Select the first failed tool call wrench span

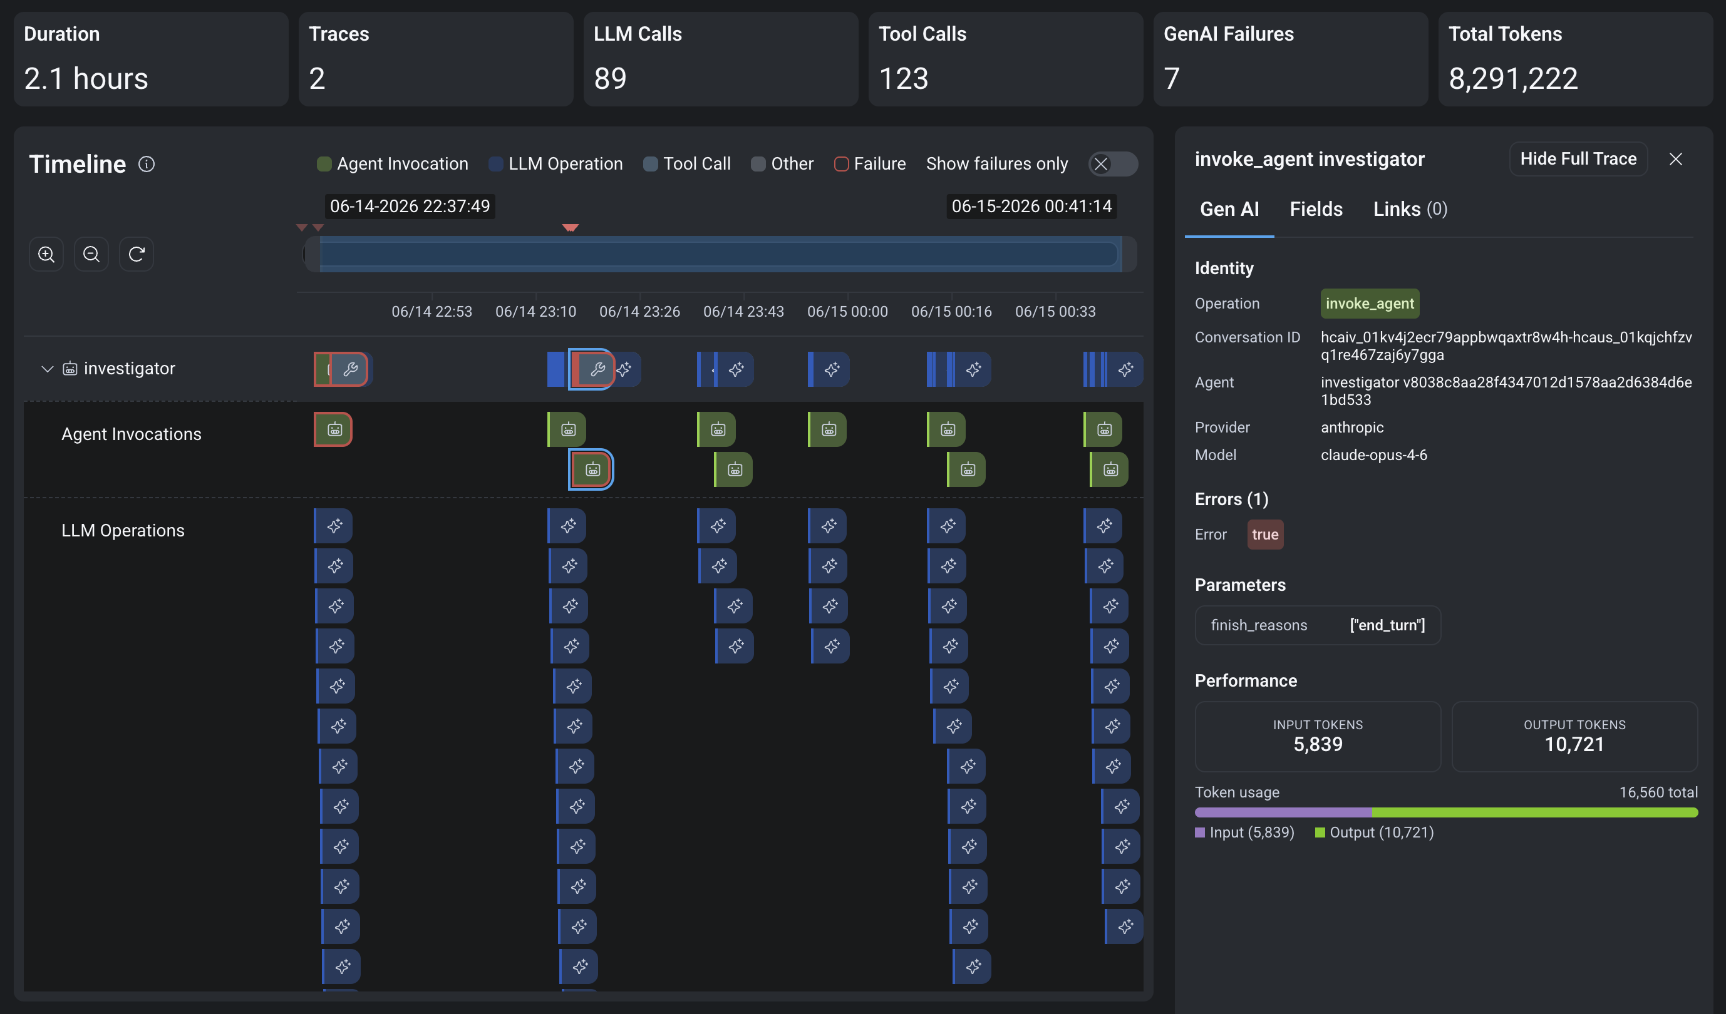coord(350,370)
